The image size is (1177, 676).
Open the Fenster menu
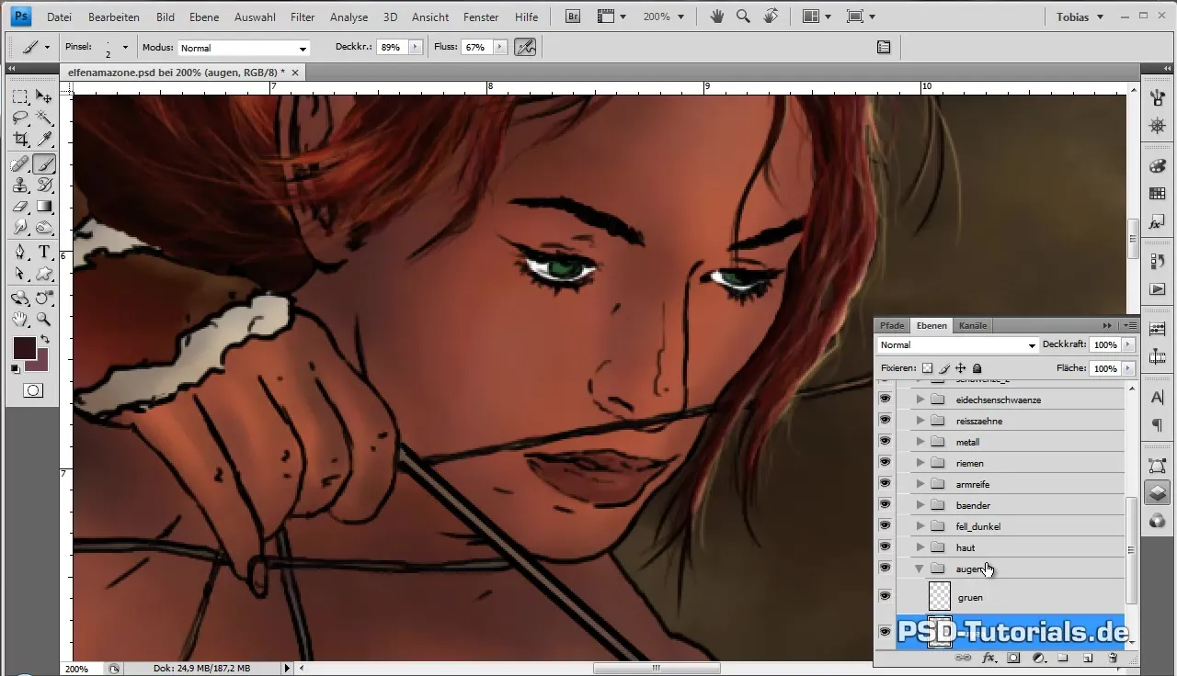click(481, 17)
